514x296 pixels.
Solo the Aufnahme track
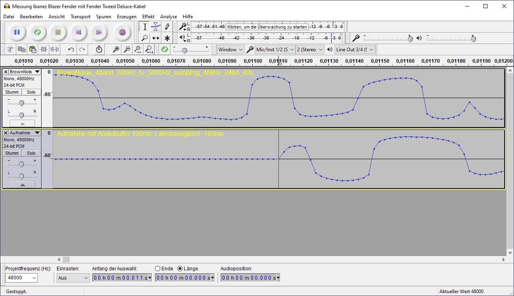tap(31, 153)
